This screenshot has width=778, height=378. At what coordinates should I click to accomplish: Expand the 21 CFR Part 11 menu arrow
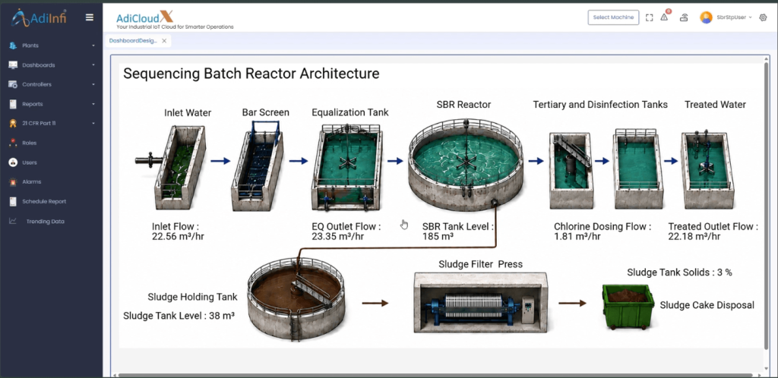pos(93,124)
